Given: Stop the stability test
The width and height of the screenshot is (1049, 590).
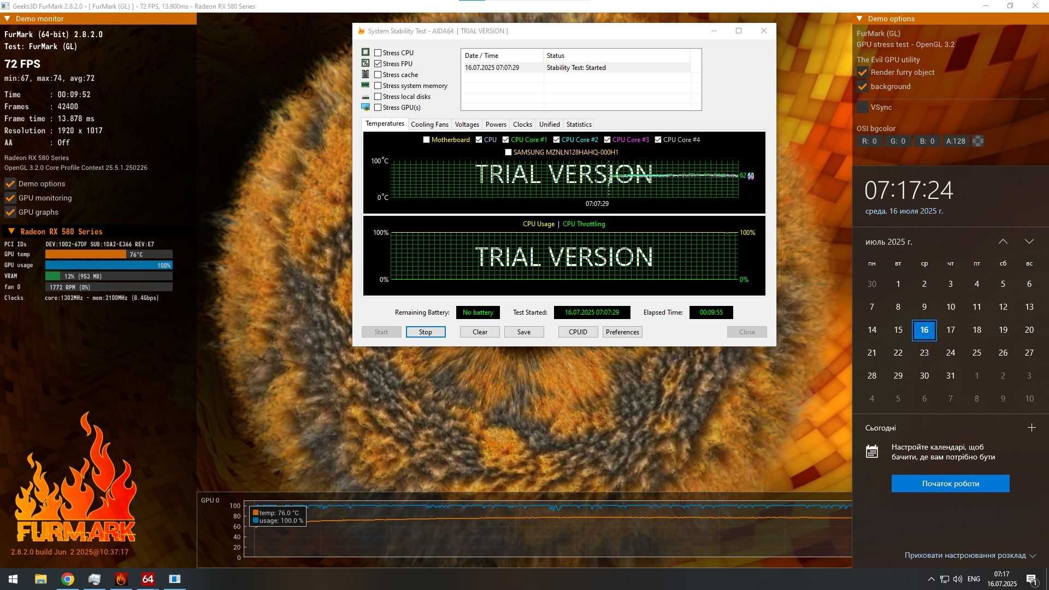Looking at the screenshot, I should [x=426, y=332].
